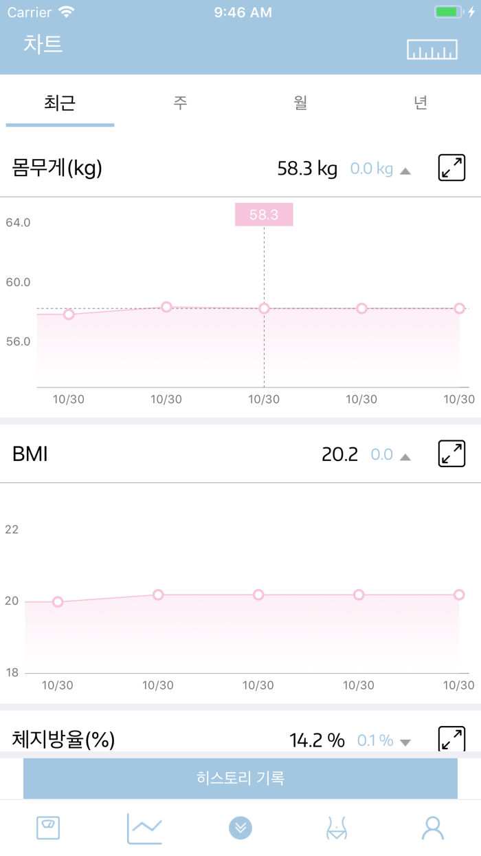Expand the 몸무게(kg) chart to fullscreen
Viewport: 481px width, 856px height.
tap(451, 169)
